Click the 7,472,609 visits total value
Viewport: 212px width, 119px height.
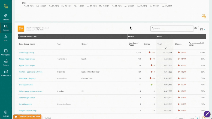click(168, 65)
